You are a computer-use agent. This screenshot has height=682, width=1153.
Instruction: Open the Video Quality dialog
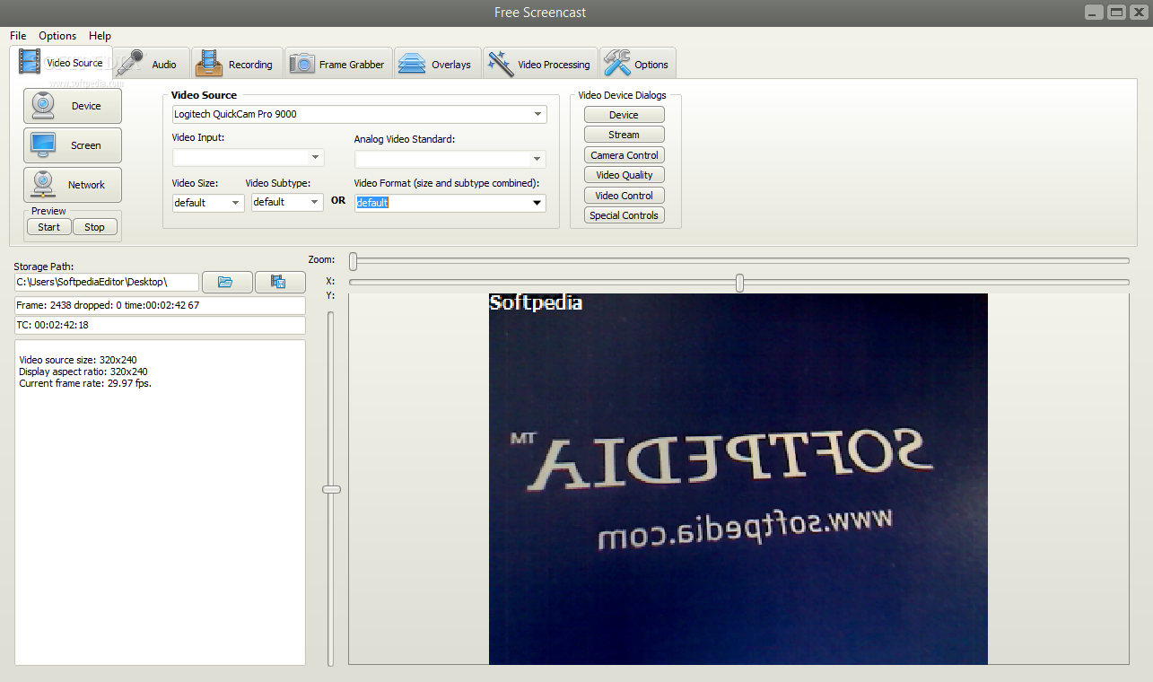click(625, 175)
